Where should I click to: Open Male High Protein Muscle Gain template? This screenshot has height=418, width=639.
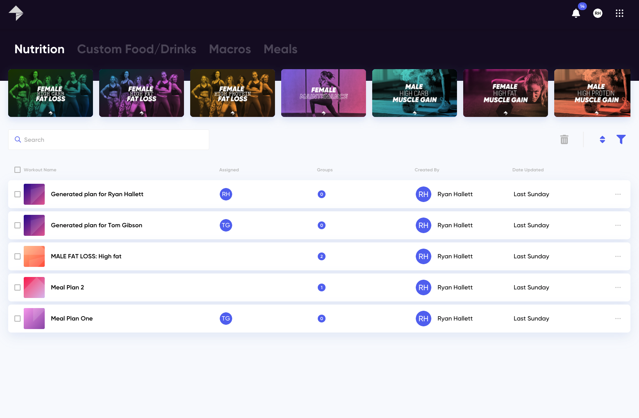point(592,93)
